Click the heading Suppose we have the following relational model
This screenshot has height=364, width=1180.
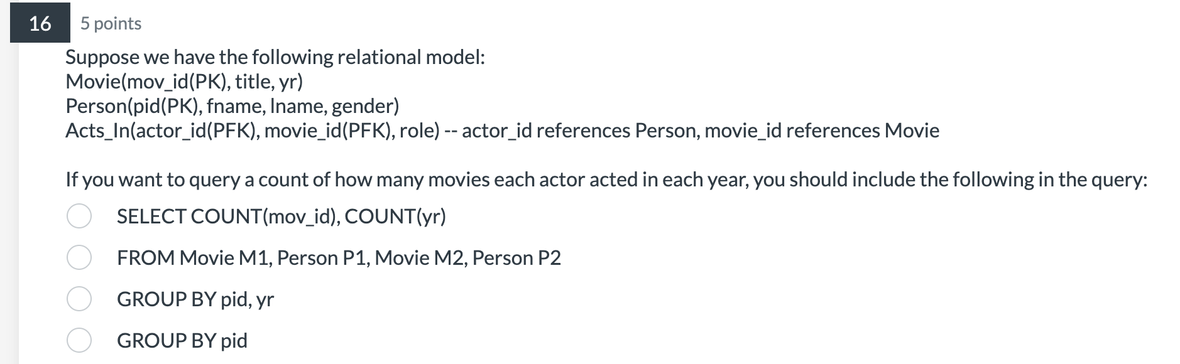pyautogui.click(x=275, y=57)
